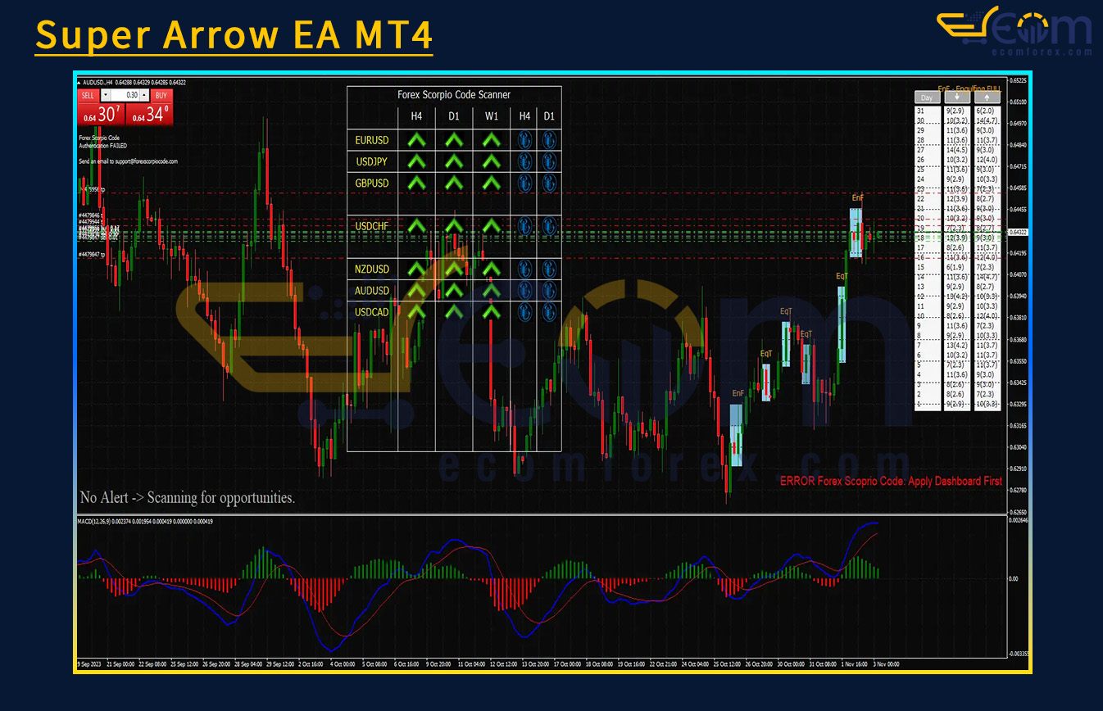
Task: Open the GBPUSD D1 scorpion icon
Action: pyautogui.click(x=549, y=183)
